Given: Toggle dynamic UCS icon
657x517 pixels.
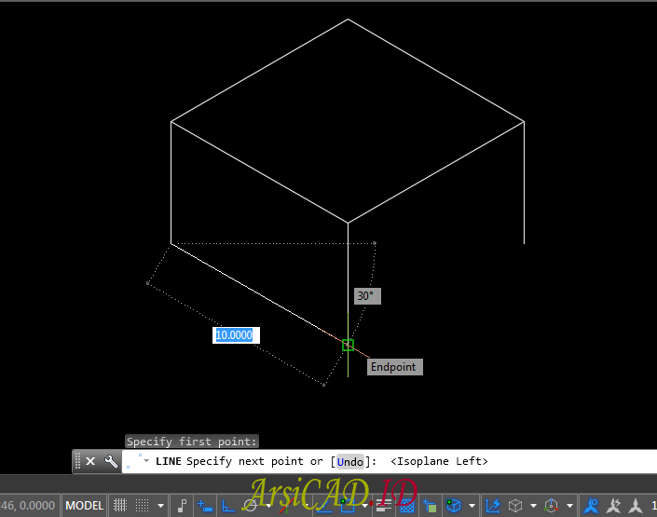Looking at the screenshot, I should tap(493, 506).
